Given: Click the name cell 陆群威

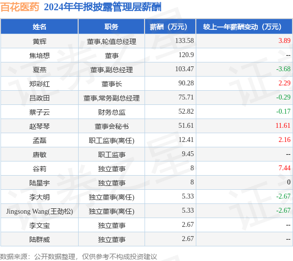Looking at the screenshot, I should (40, 240).
